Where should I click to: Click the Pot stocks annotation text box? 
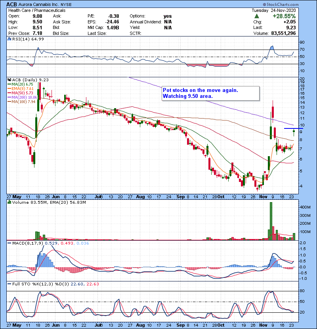click(x=211, y=94)
